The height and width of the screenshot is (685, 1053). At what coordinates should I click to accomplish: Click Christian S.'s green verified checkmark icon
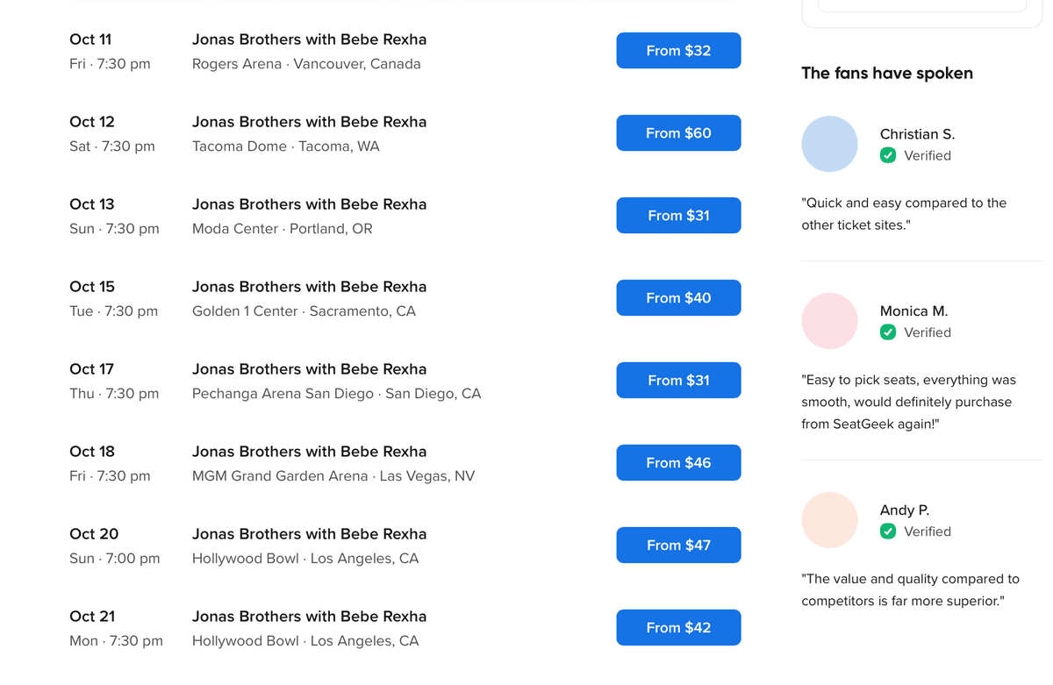[x=888, y=155]
